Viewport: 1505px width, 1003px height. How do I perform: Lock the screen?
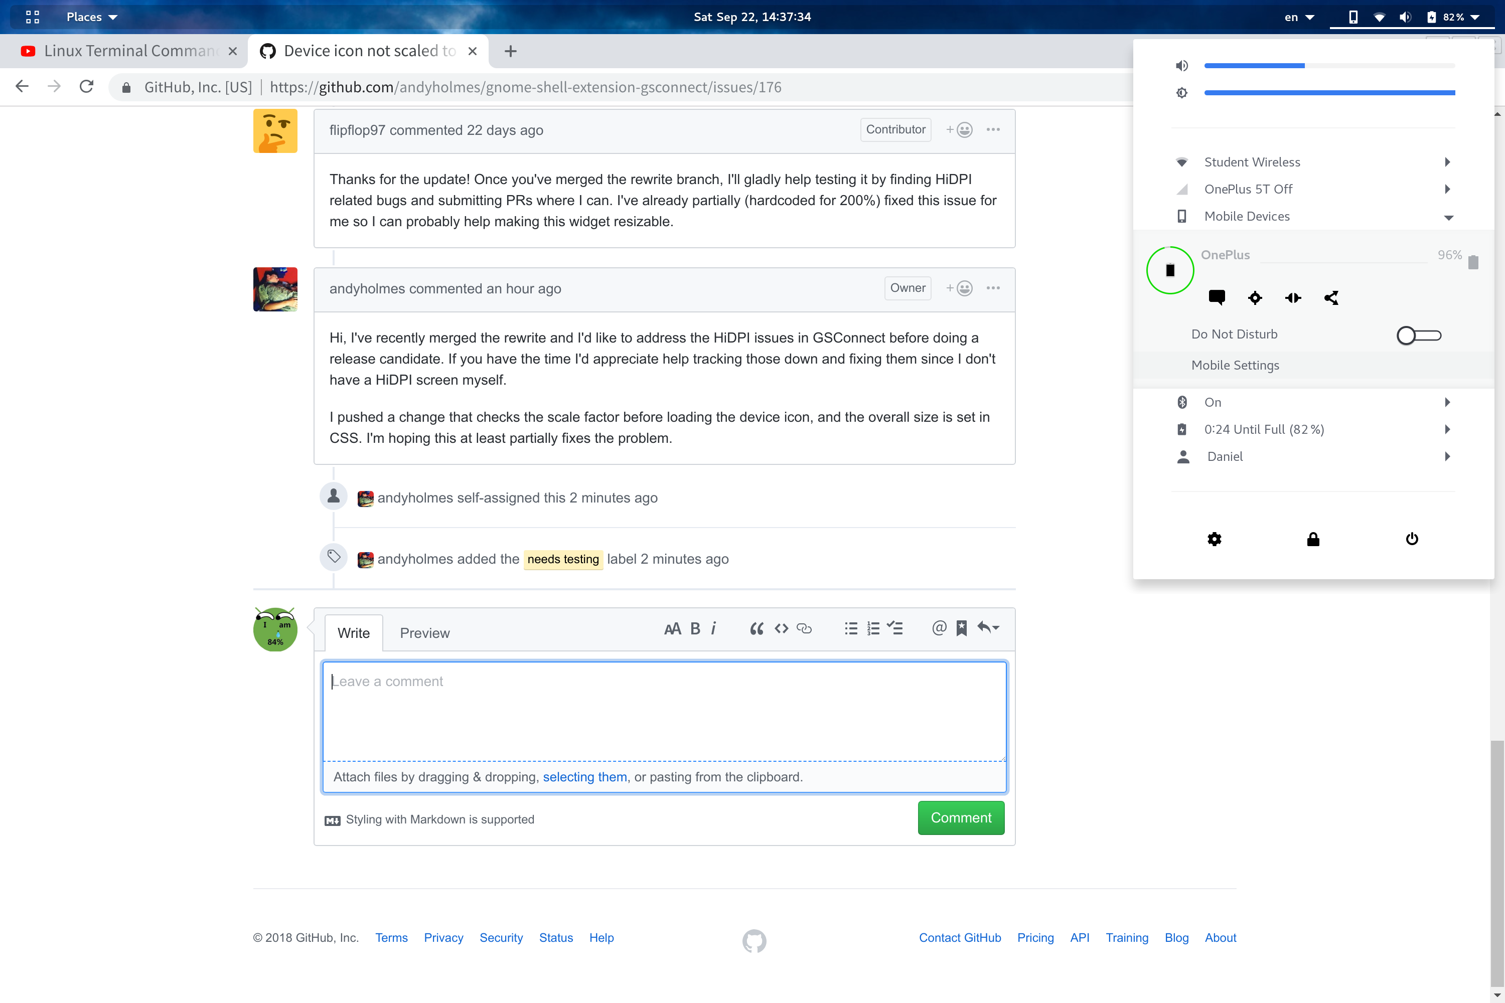point(1313,539)
